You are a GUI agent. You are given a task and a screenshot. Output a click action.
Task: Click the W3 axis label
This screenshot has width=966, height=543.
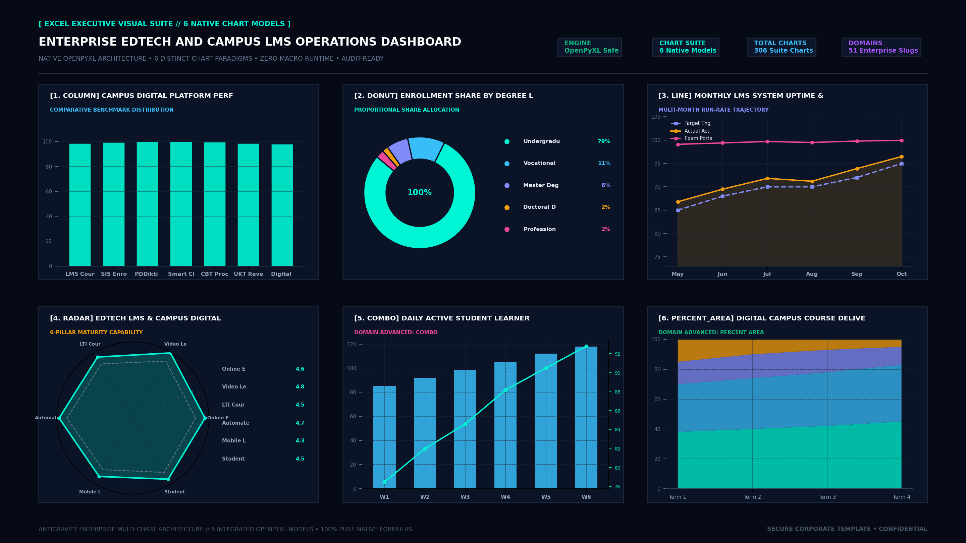pyautogui.click(x=465, y=497)
